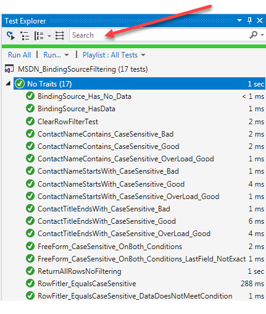The height and width of the screenshot is (314, 266).
Task: Select test FreeForm_CaseSensitive_OnBoth_Conditions
Action: (x=110, y=247)
